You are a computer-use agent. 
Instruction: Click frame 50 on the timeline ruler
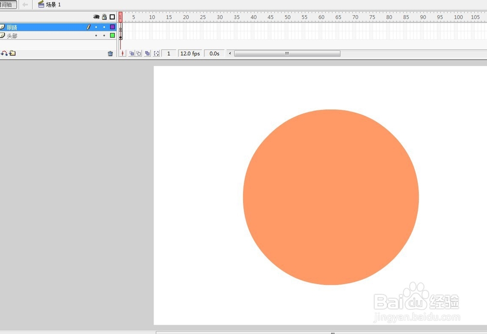[x=287, y=17]
